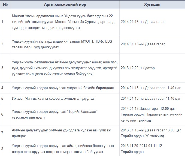This screenshot has height=156, width=185.
Task: Select row number 4 cell
Action: [x=5, y=88]
